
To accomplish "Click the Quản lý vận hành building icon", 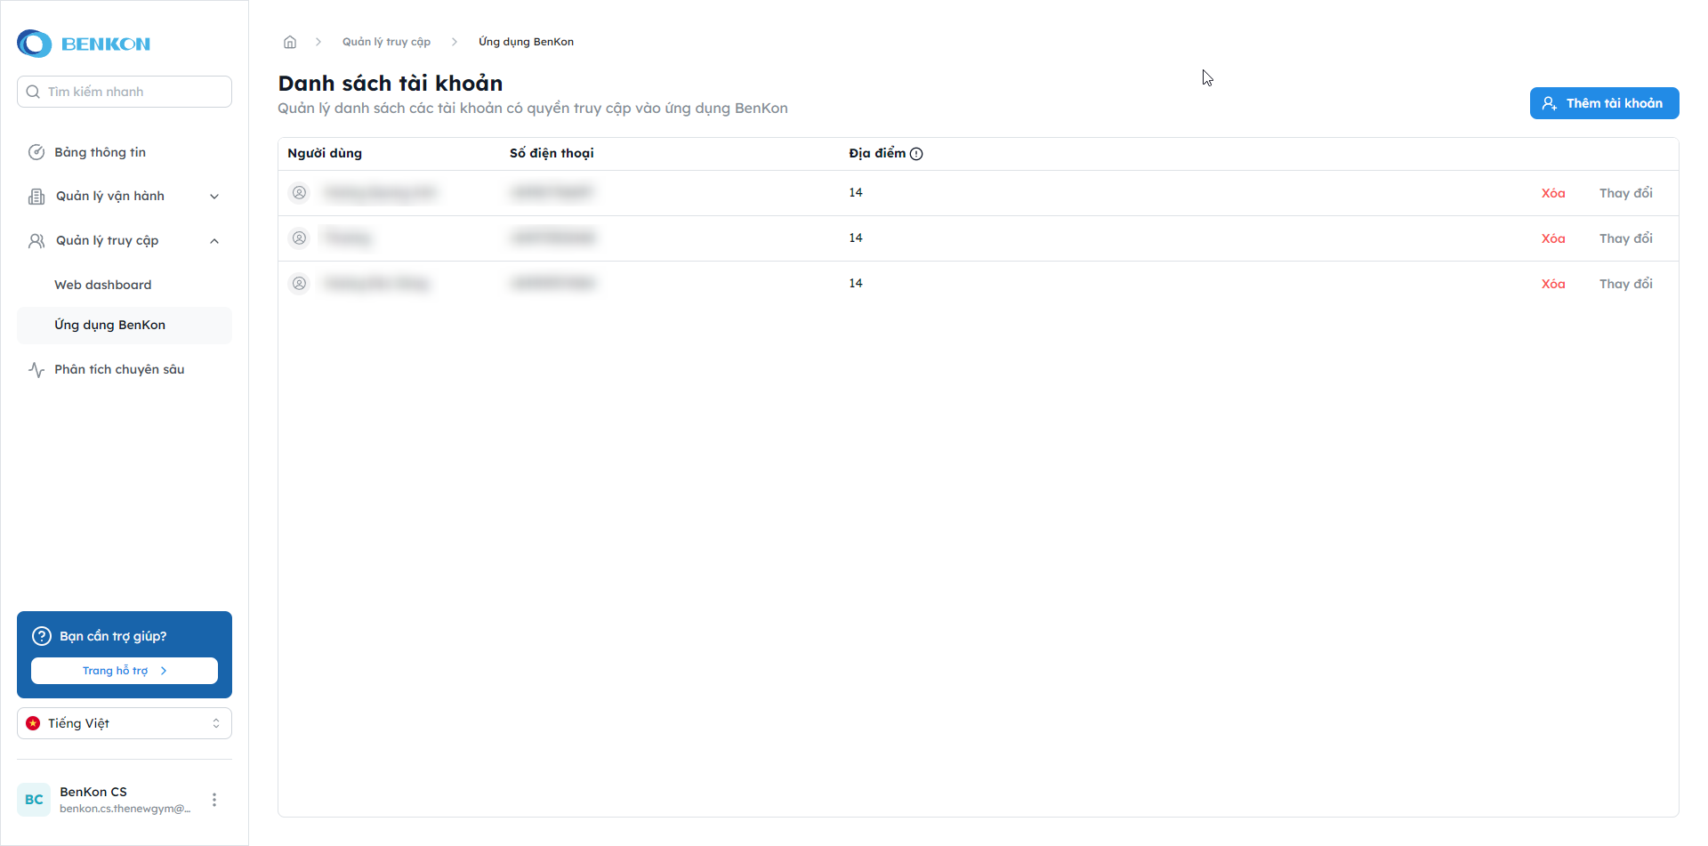I will 36,197.
